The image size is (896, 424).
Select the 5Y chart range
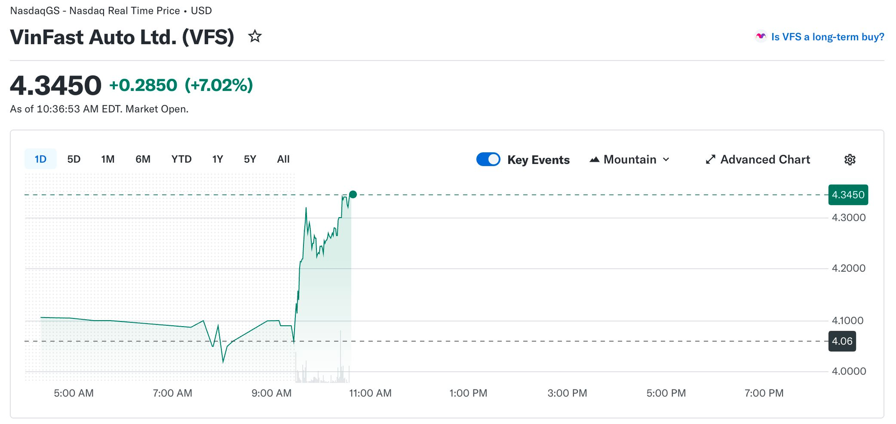[x=250, y=159]
